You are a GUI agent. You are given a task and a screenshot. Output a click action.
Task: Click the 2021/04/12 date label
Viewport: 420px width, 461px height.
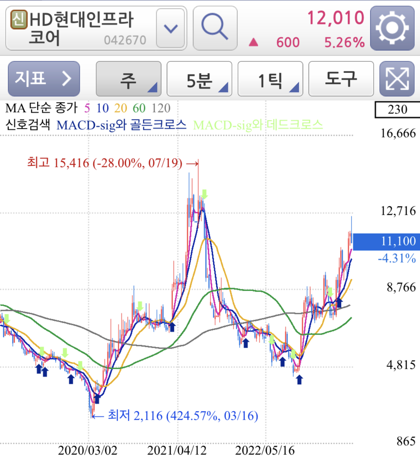(x=177, y=451)
